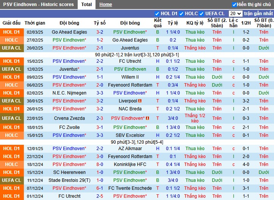
Task: Click the 1-2 score on 27/02/25
Action: tap(100, 40)
